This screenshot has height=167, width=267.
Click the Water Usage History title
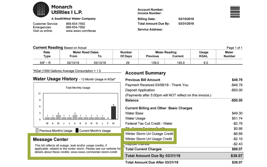click(55, 79)
